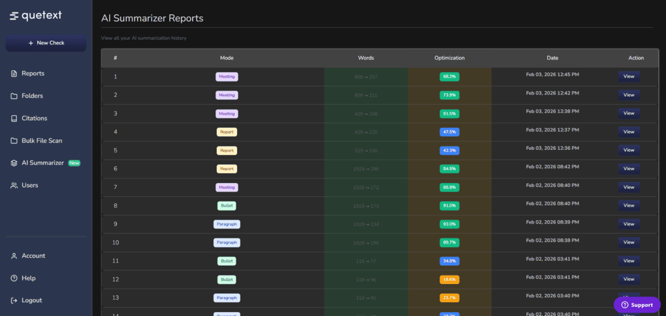Click the Report mode badge in row 4
Screen dimensions: 666x316
[227, 132]
